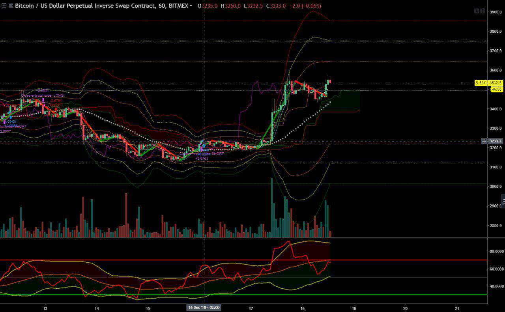Click the flag icon next to Bitcoin title
Screen dimensions: 505x312
11,6
